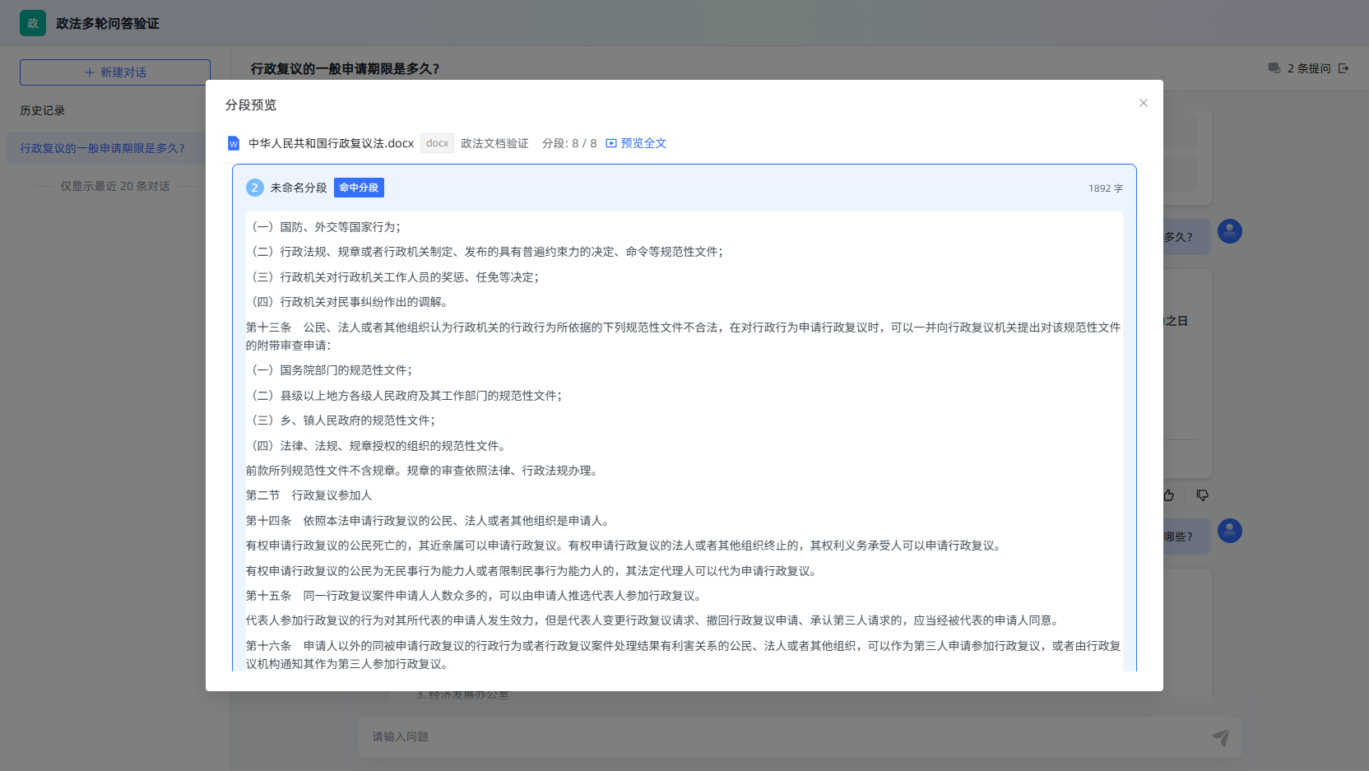The image size is (1369, 771).
Task: Click the line 第二节 行政复议参加人
Action: [309, 495]
